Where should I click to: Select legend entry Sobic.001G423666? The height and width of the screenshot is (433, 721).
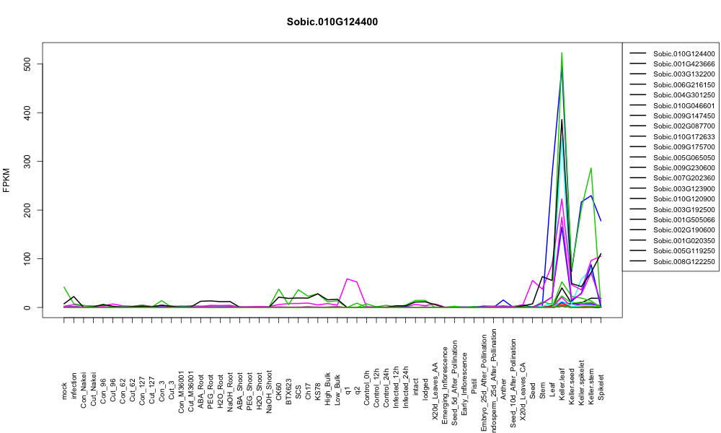click(x=684, y=64)
